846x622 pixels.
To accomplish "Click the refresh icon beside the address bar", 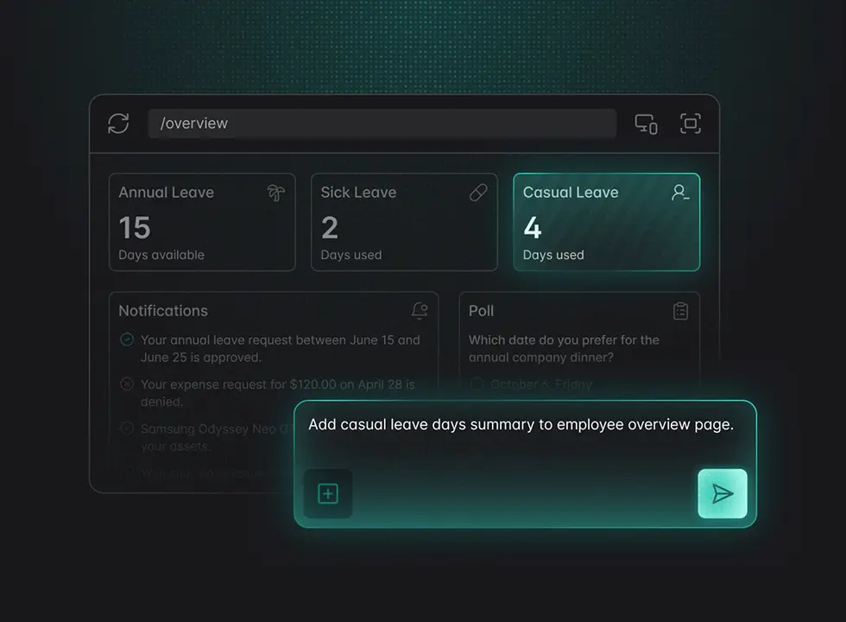I will pyautogui.click(x=118, y=124).
